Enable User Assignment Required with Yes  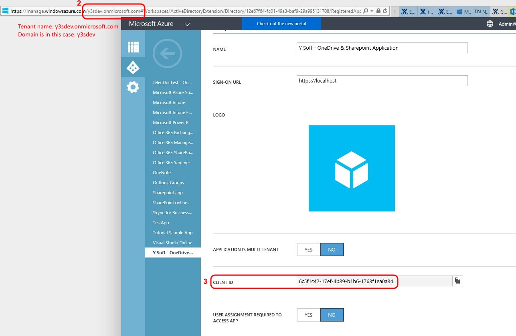click(x=308, y=315)
